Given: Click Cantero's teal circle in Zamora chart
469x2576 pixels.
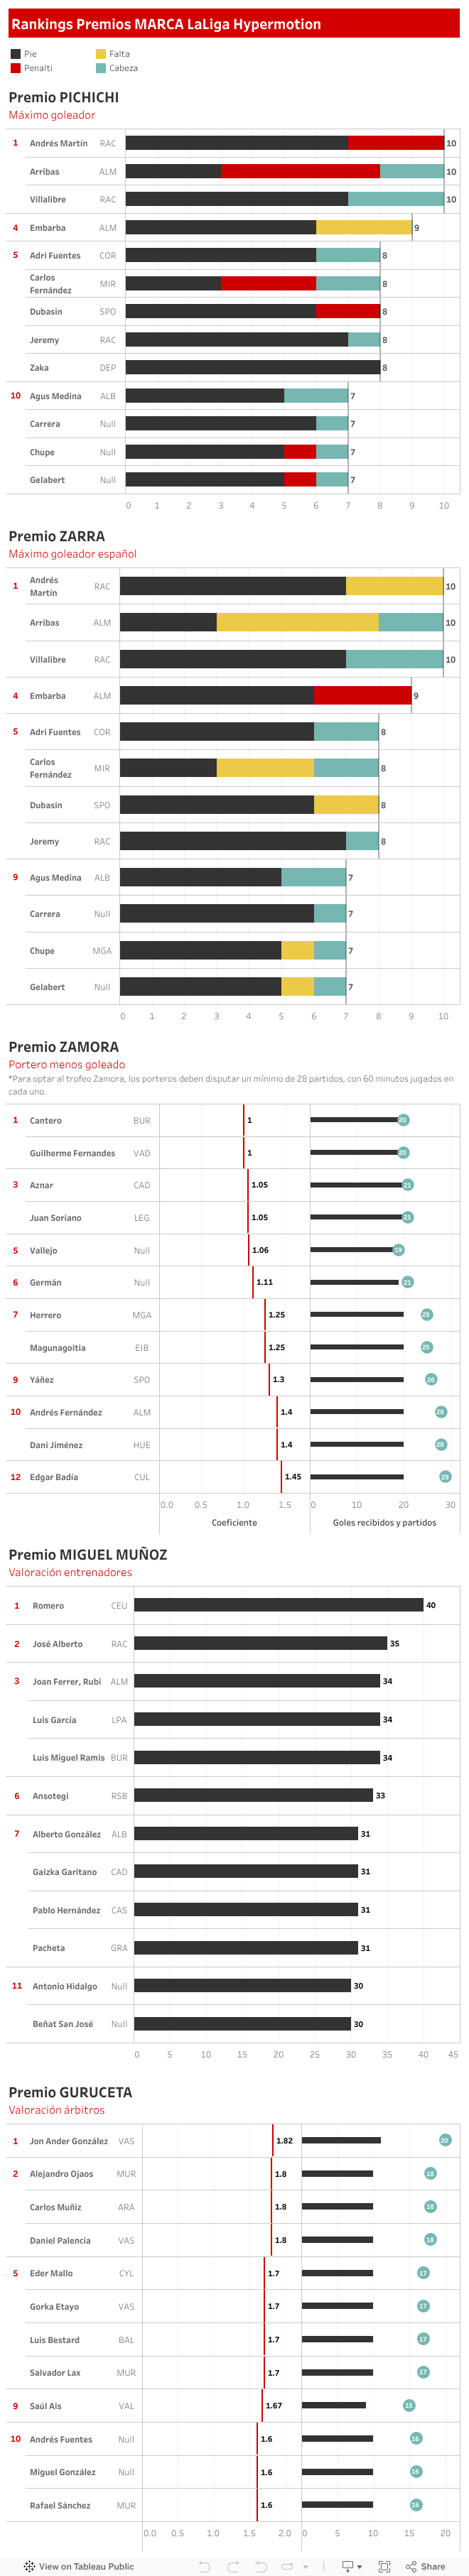Looking at the screenshot, I should point(403,1120).
